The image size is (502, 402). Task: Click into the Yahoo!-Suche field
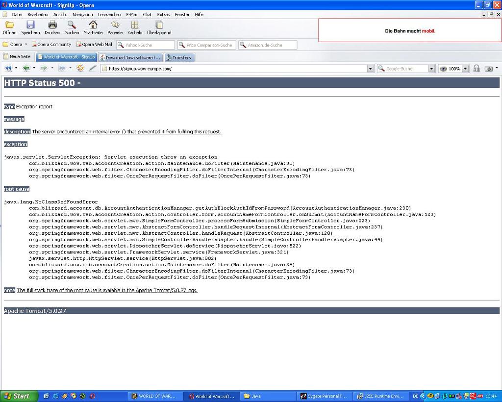click(146, 45)
